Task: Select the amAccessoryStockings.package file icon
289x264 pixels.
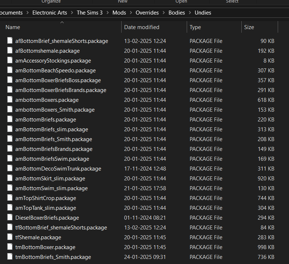Action: click(x=10, y=60)
